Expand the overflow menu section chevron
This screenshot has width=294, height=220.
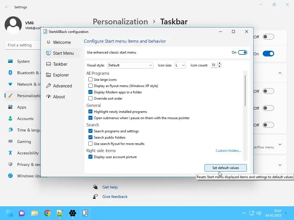(280, 144)
